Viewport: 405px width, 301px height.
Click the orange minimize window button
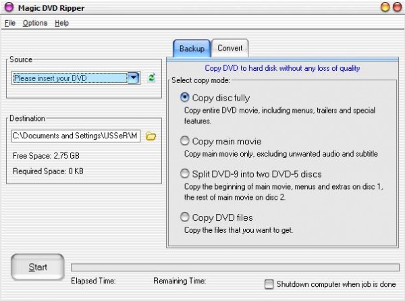click(385, 7)
